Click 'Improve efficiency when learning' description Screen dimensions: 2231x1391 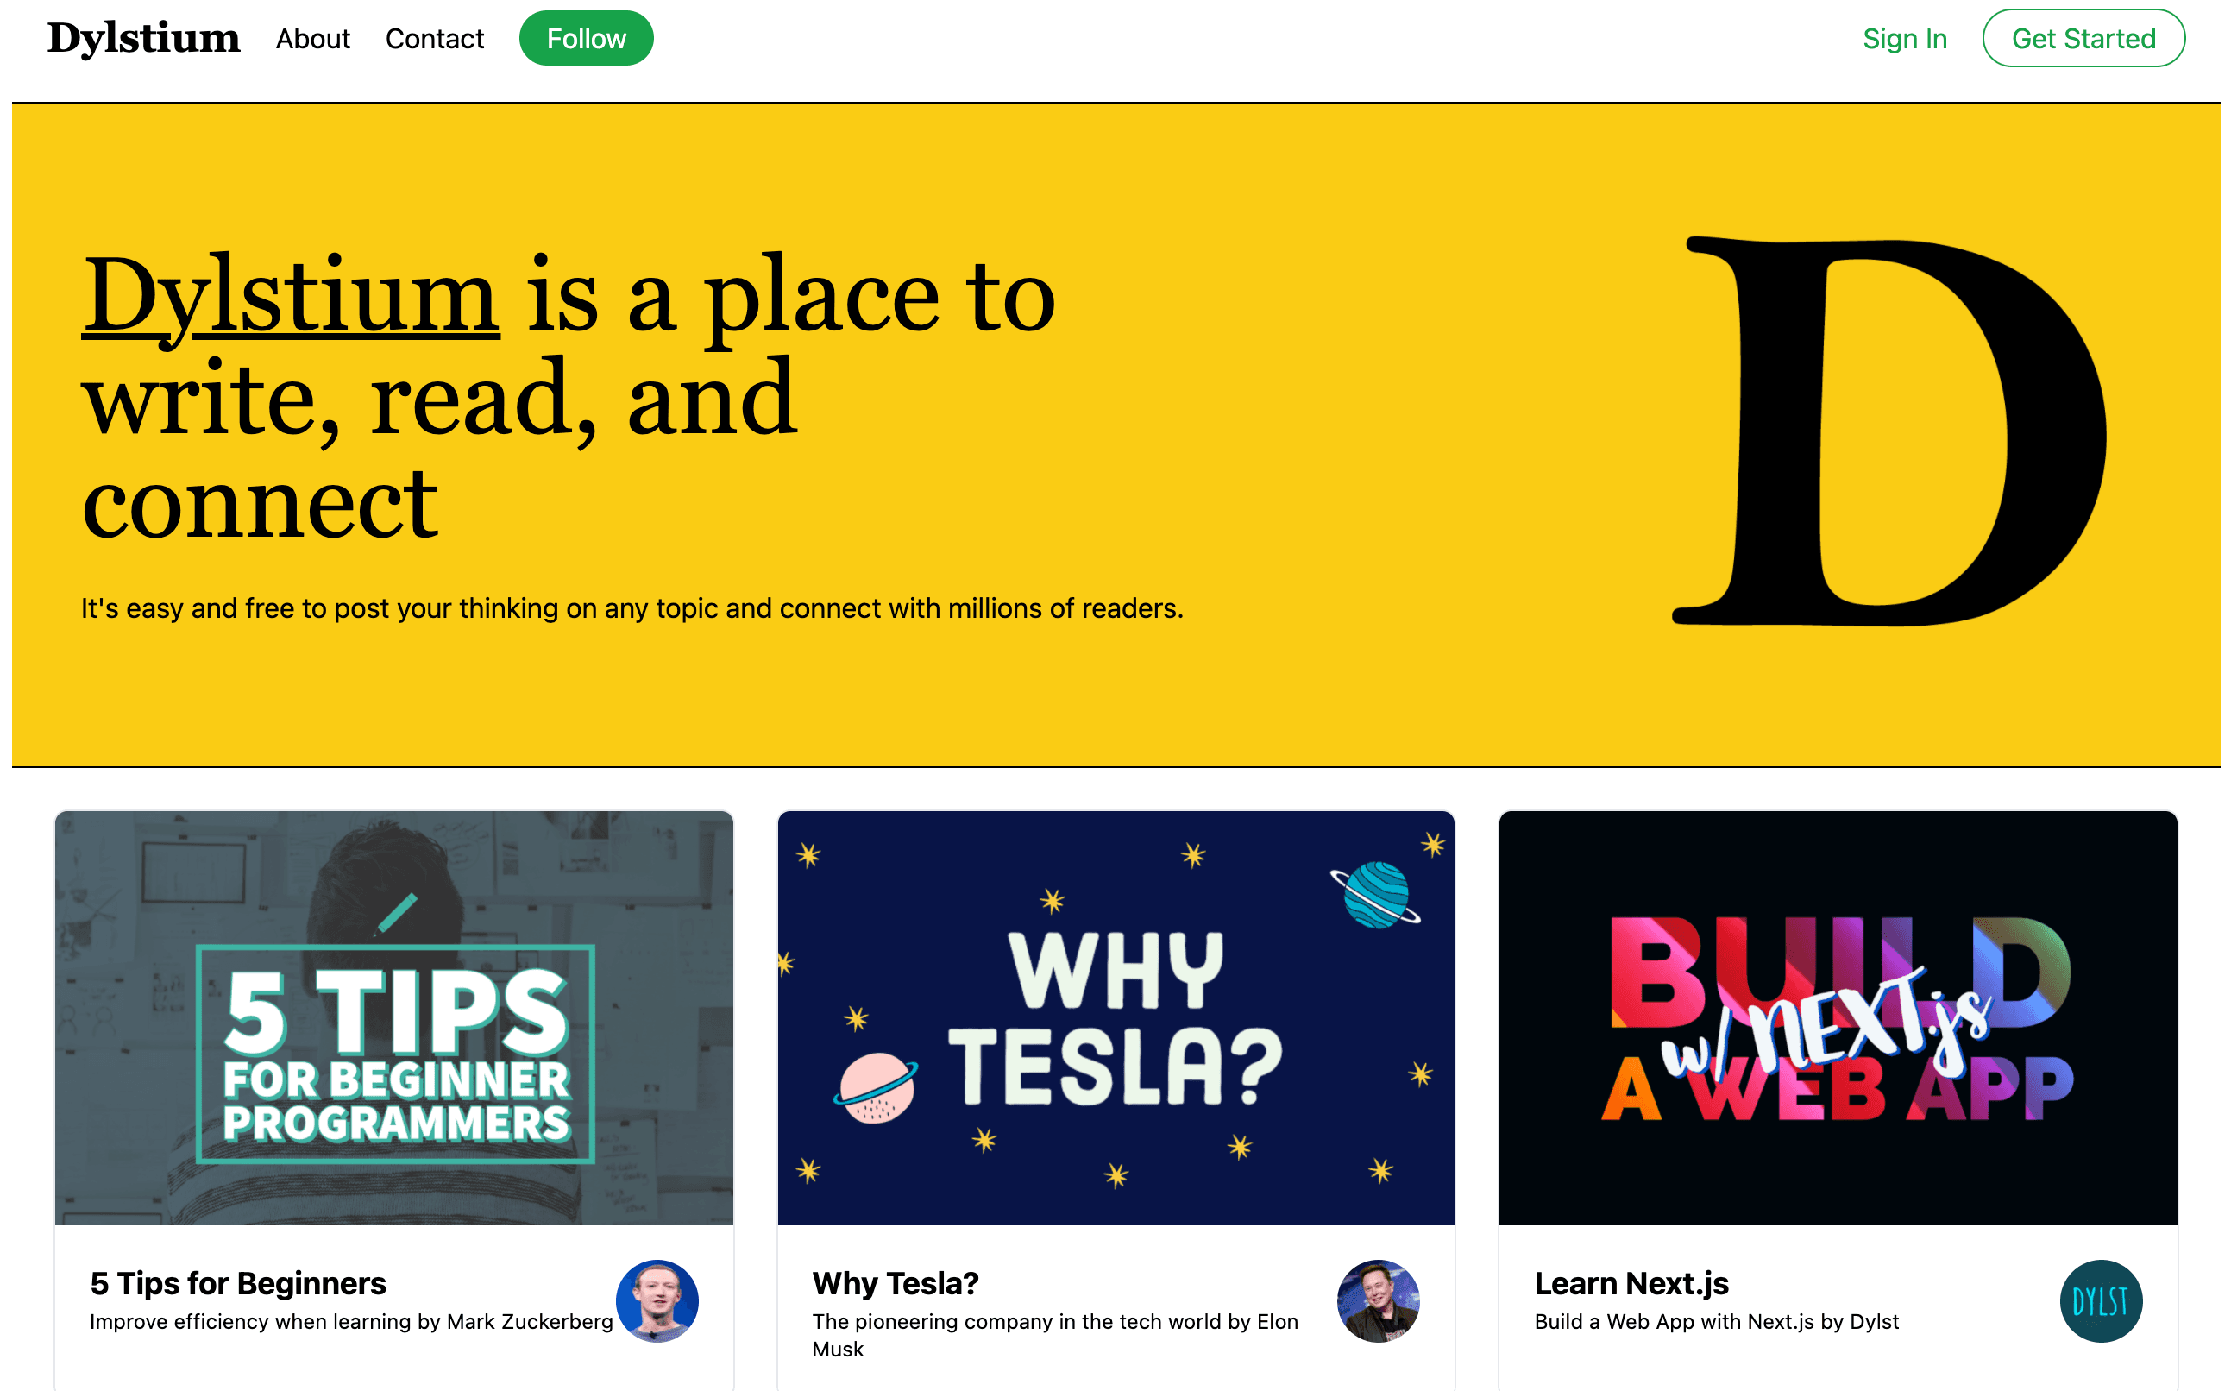point(351,1321)
